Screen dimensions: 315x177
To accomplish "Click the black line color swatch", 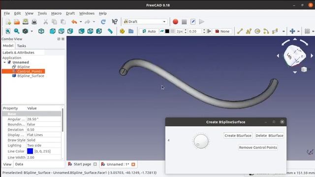I will (167, 31).
